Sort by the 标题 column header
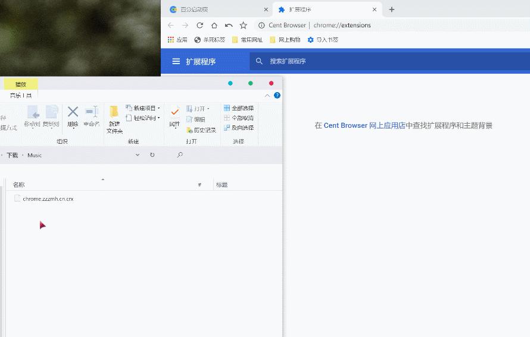 point(222,184)
